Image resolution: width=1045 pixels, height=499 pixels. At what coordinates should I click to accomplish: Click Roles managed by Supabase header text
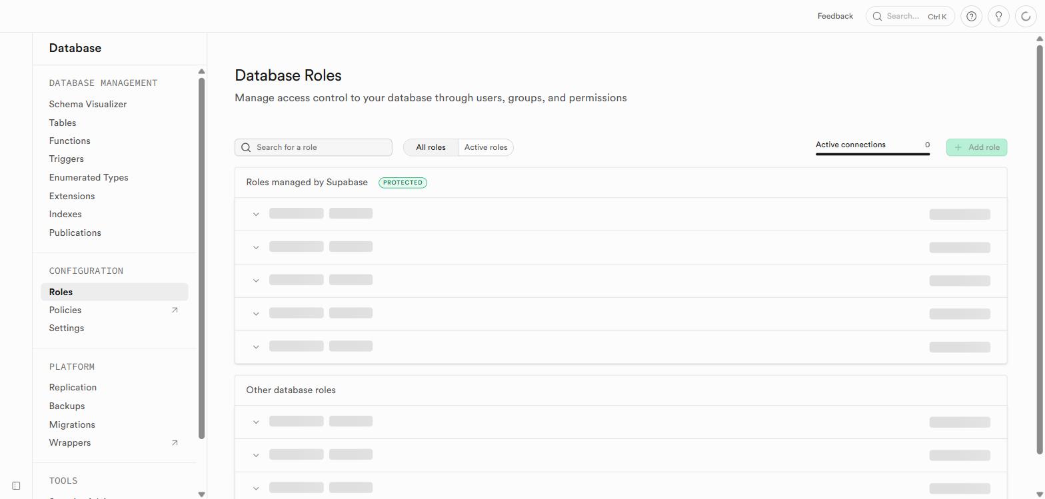click(307, 183)
